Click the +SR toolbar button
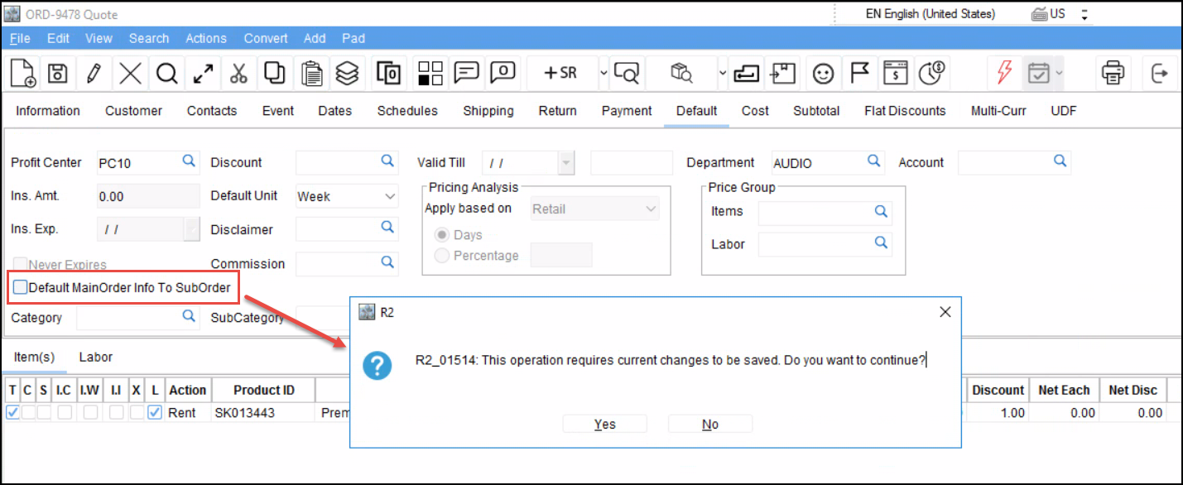The height and width of the screenshot is (485, 1183). click(560, 74)
